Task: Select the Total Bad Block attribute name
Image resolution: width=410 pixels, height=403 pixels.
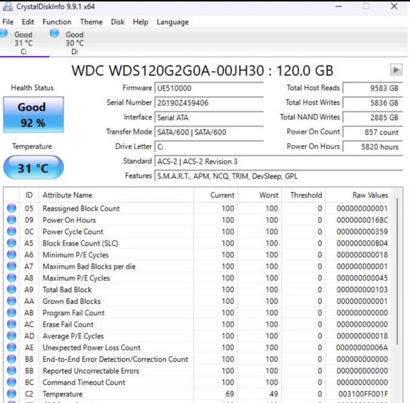Action: coord(67,290)
